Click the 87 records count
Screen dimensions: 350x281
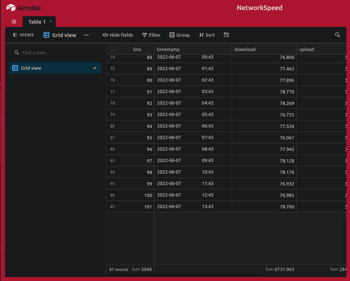119,270
